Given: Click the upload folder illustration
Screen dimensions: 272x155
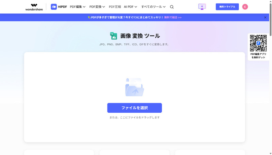Looking at the screenshot, I should (135, 87).
